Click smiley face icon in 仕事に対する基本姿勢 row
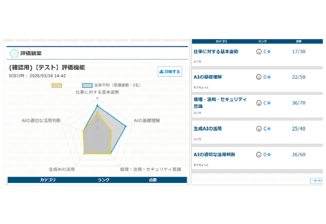326x224 pixels. [259, 52]
